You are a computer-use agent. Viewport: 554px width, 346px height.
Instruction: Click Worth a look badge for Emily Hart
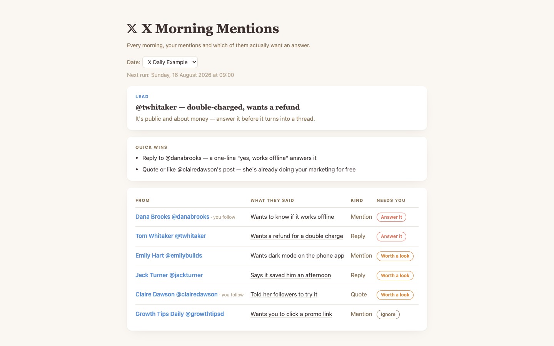(x=395, y=256)
